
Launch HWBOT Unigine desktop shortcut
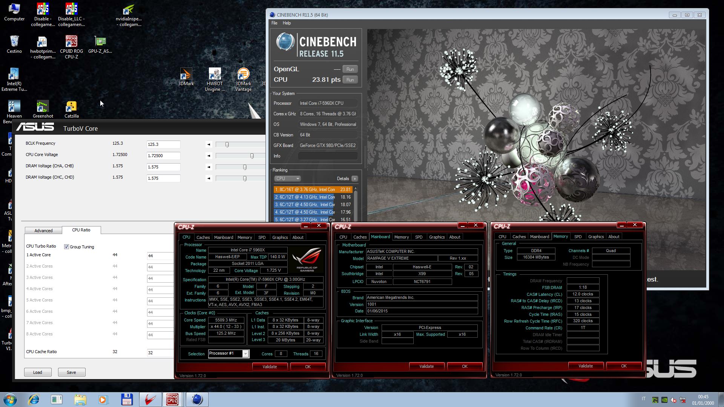click(x=215, y=80)
